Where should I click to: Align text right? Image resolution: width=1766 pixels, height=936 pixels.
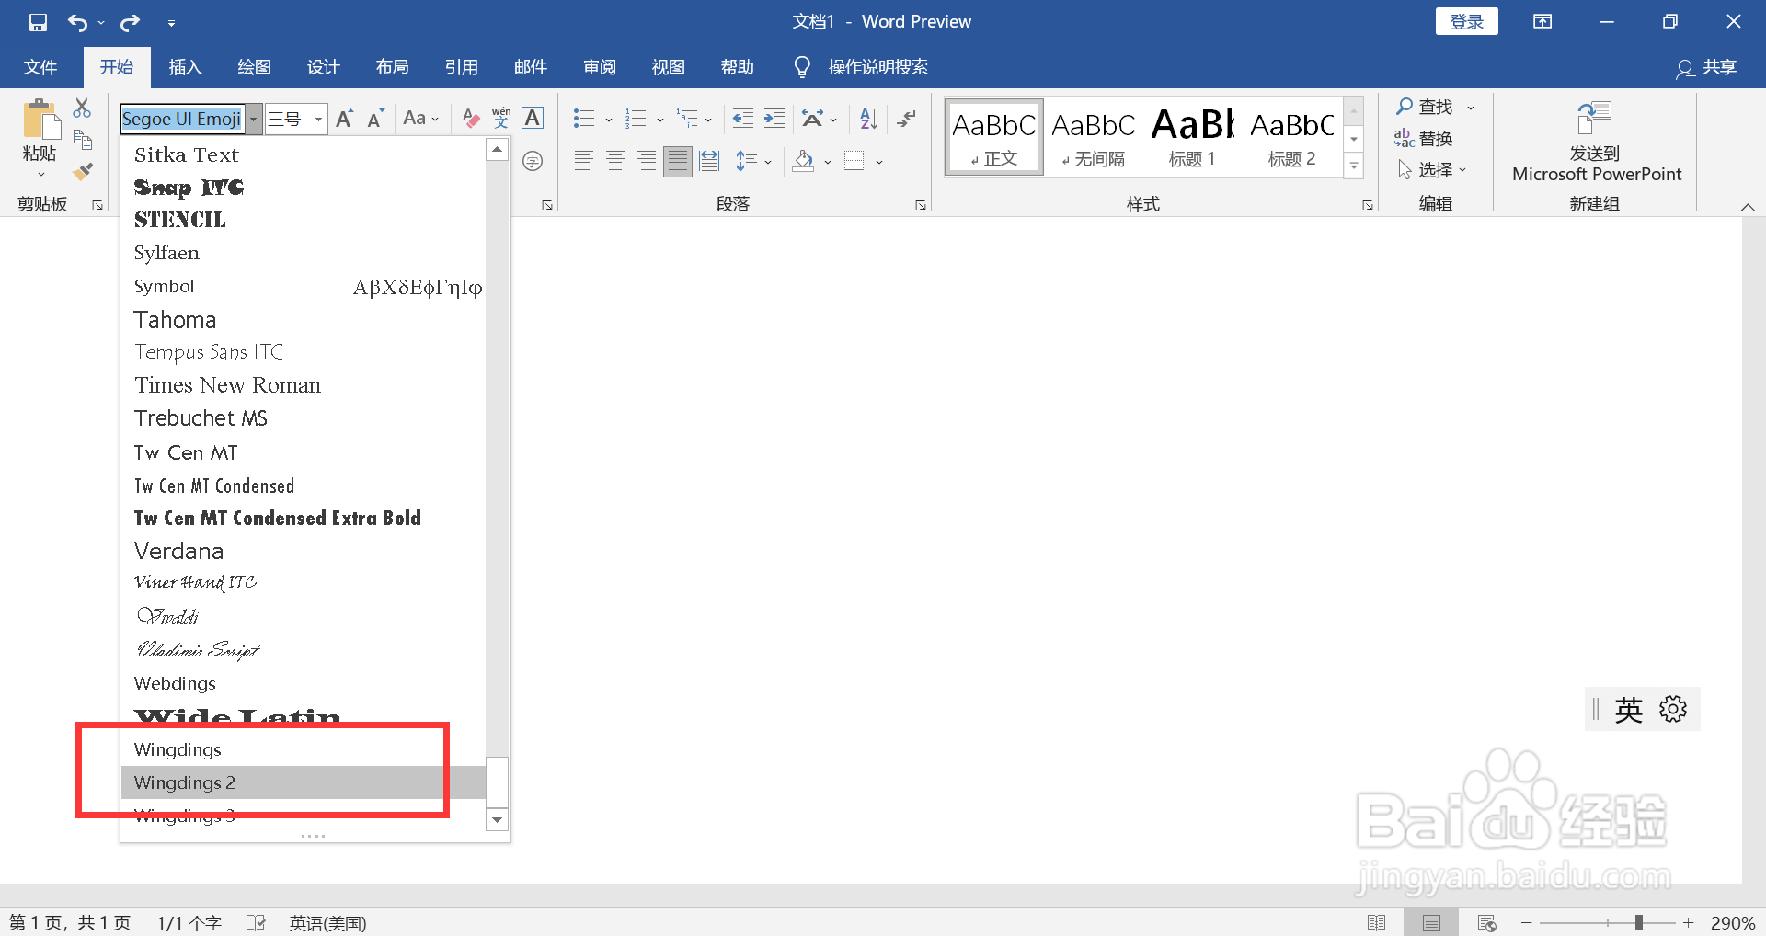647,162
